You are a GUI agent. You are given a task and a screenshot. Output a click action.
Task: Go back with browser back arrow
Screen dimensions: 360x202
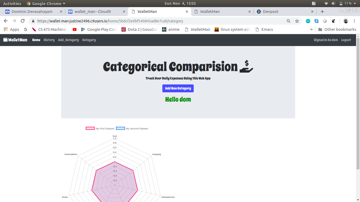pyautogui.click(x=6, y=21)
